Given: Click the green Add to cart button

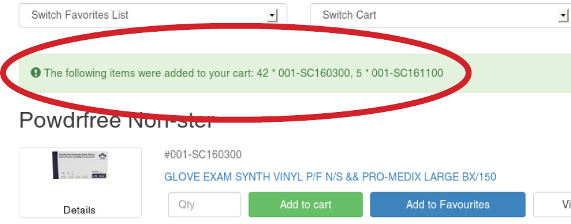Looking at the screenshot, I should (305, 204).
